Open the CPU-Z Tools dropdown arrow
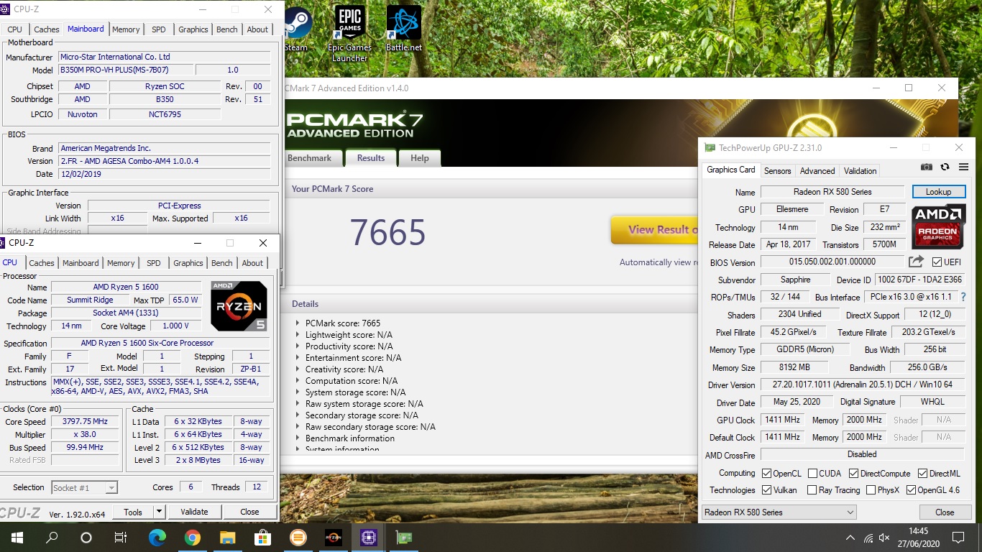Screen dimensions: 982x552 (x=160, y=512)
